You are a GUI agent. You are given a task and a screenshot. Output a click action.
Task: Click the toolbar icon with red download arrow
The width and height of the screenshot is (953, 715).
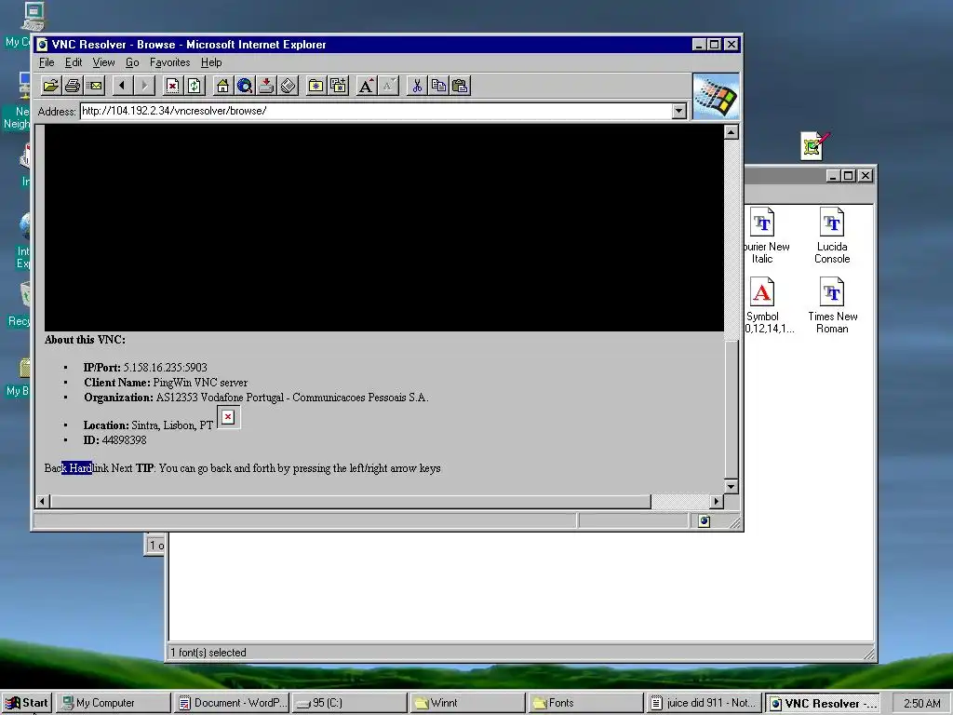click(265, 86)
